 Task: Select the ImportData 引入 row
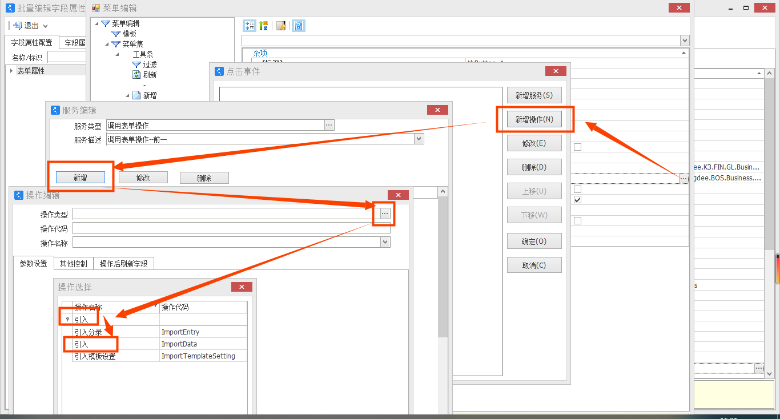tap(160, 344)
